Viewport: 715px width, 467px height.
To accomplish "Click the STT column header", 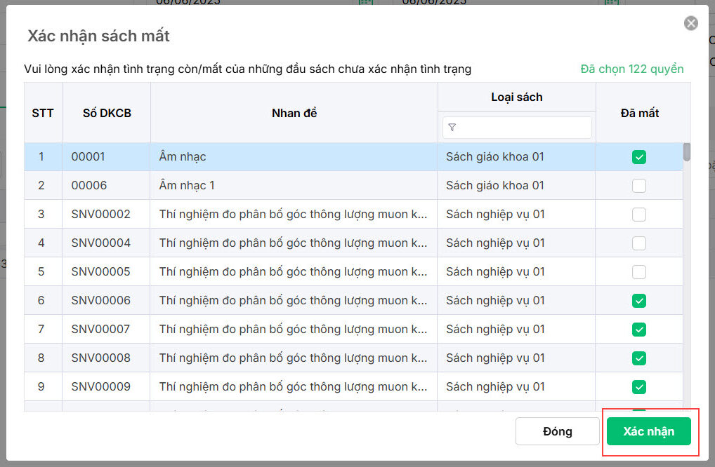I will [x=43, y=113].
